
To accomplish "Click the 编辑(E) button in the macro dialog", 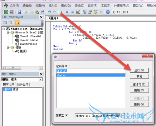I will pyautogui.click(x=139, y=90).
